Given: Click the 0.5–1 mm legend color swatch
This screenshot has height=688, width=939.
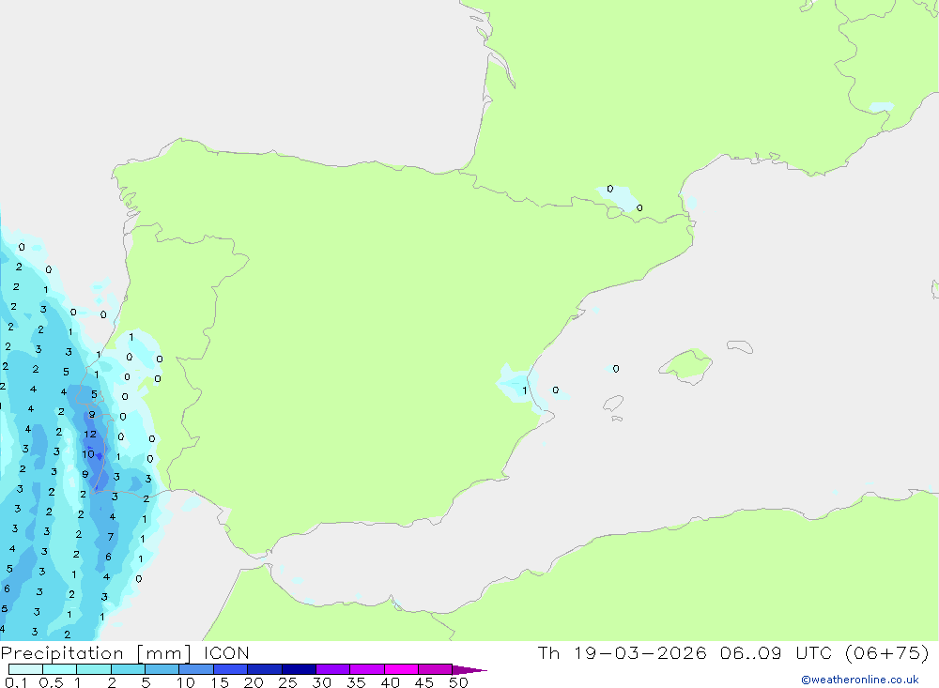Looking at the screenshot, I should (x=60, y=669).
